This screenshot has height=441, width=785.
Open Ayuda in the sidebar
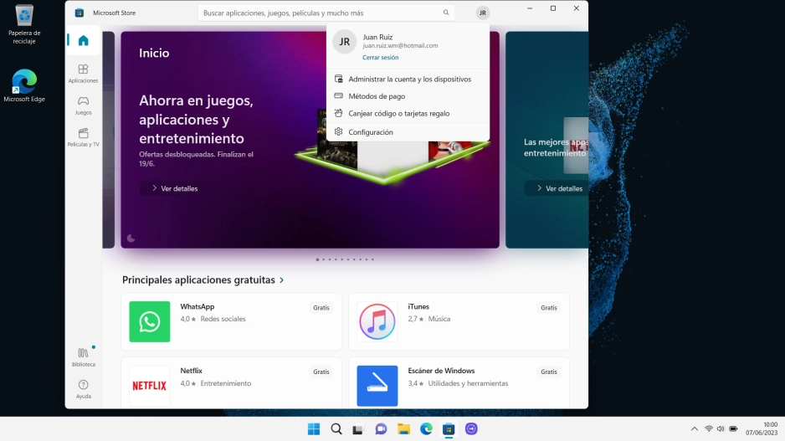(83, 389)
